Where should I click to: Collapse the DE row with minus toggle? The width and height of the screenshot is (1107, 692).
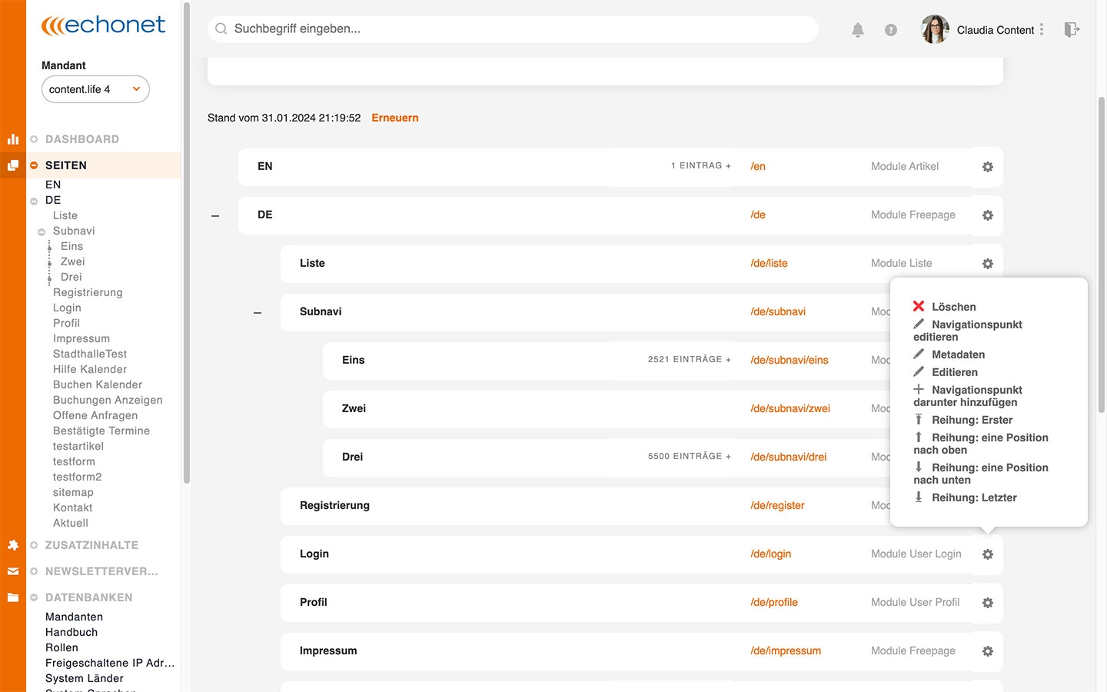click(x=215, y=216)
